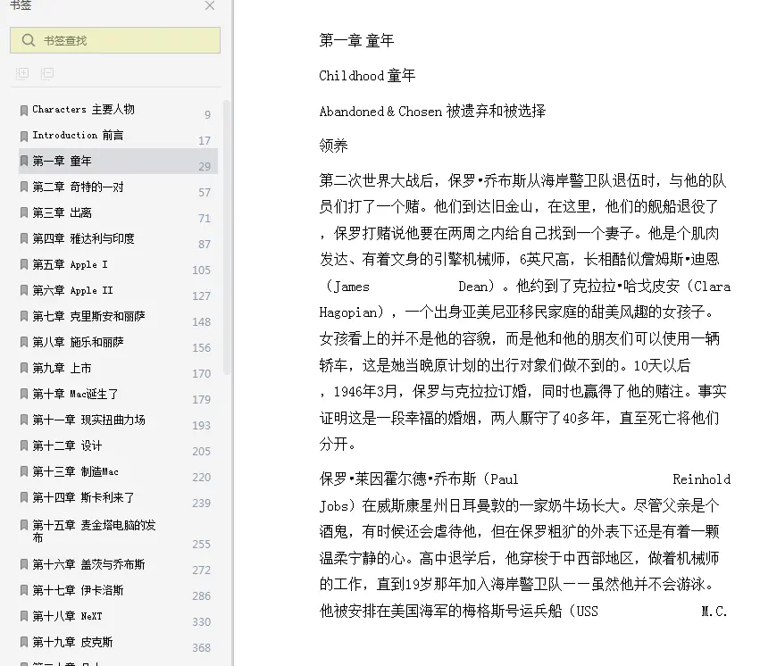Click bookmark icon beside 第一章 童年
The width and height of the screenshot is (760, 666).
[x=24, y=161]
